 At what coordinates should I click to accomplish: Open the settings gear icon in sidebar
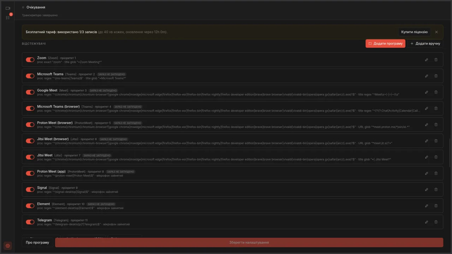(x=8, y=246)
